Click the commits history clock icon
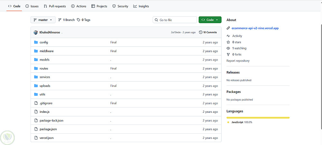The image size is (322, 145). (x=201, y=32)
